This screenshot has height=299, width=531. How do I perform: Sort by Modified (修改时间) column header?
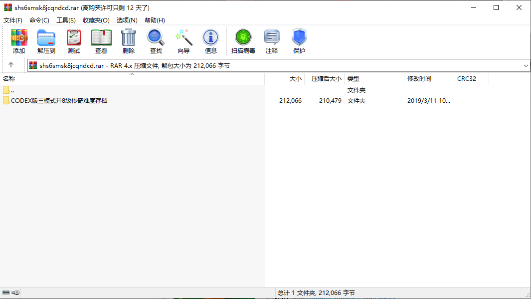(429, 79)
